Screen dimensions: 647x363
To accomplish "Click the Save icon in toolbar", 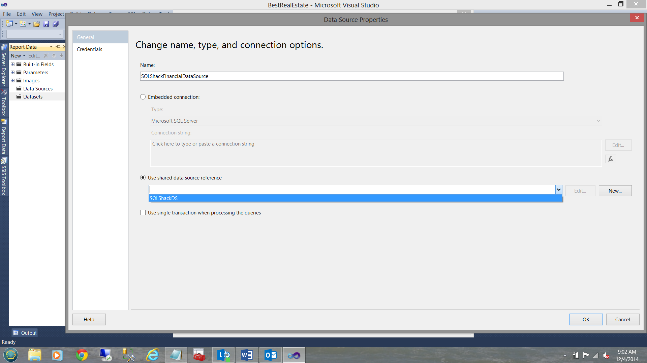I will (x=46, y=24).
